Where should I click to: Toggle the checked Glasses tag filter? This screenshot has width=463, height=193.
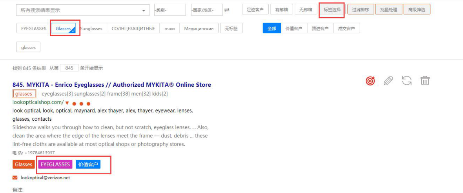pos(64,29)
